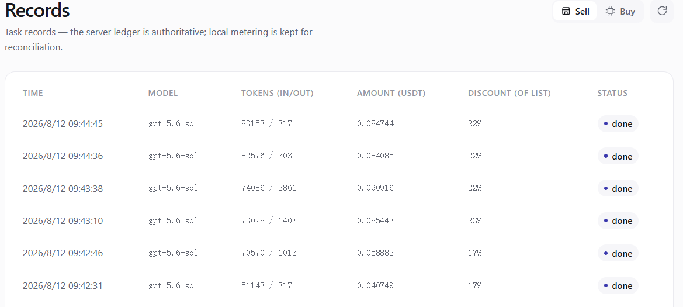Viewport: 683px width, 307px height.
Task: Switch to the Buy tab
Action: [x=620, y=11]
